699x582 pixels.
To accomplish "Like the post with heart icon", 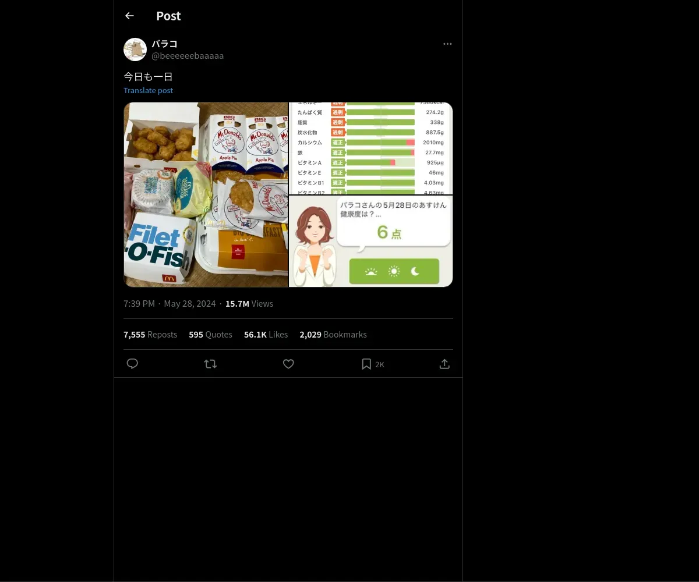I will coord(288,364).
